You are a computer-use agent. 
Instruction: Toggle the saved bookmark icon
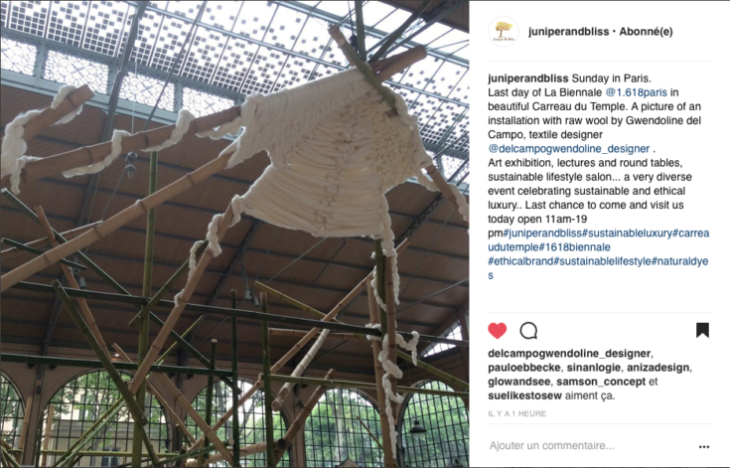[x=702, y=330]
